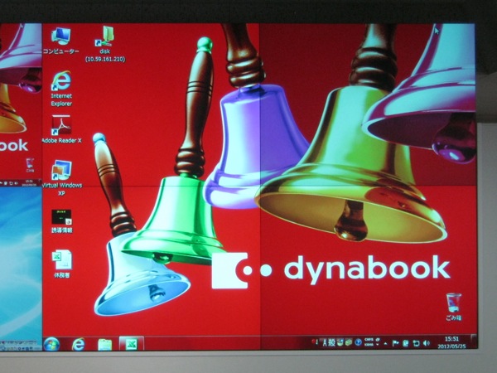Open the Action Center flag icon
This screenshot has width=497, height=373.
click(x=396, y=342)
